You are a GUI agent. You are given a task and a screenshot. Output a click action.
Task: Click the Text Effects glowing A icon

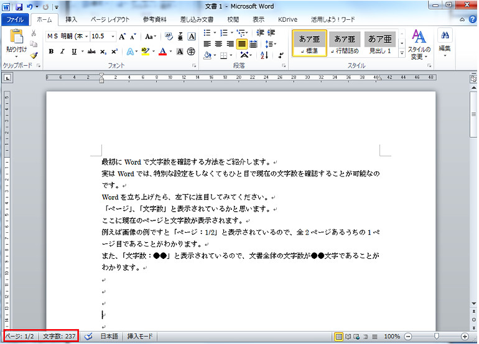coord(131,52)
